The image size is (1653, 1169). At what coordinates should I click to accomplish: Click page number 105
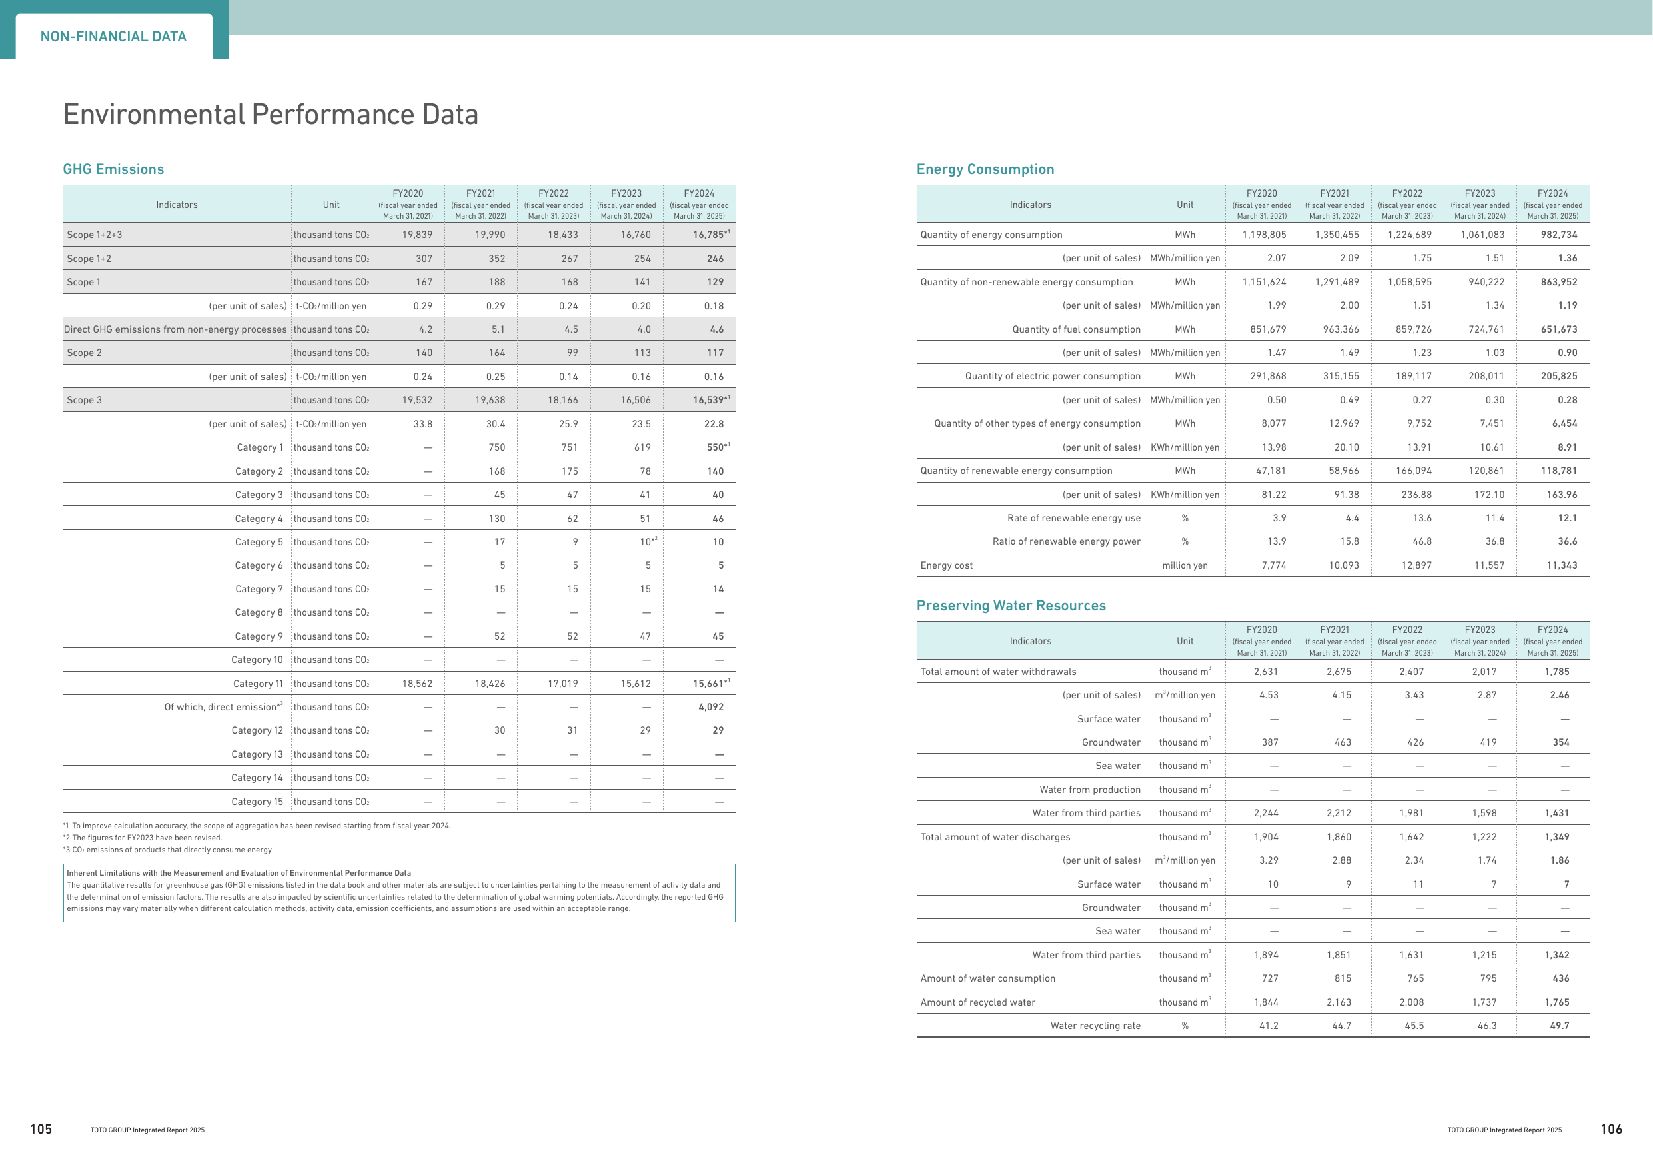click(x=41, y=1130)
